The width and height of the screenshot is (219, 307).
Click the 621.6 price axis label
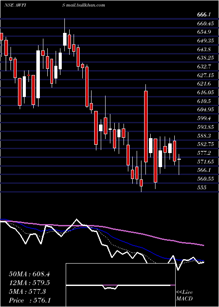click(x=204, y=84)
